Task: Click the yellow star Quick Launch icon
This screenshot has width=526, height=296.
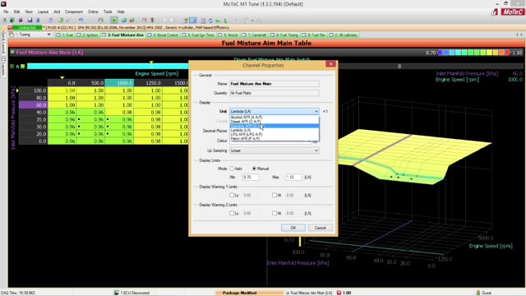Action: pos(3,29)
